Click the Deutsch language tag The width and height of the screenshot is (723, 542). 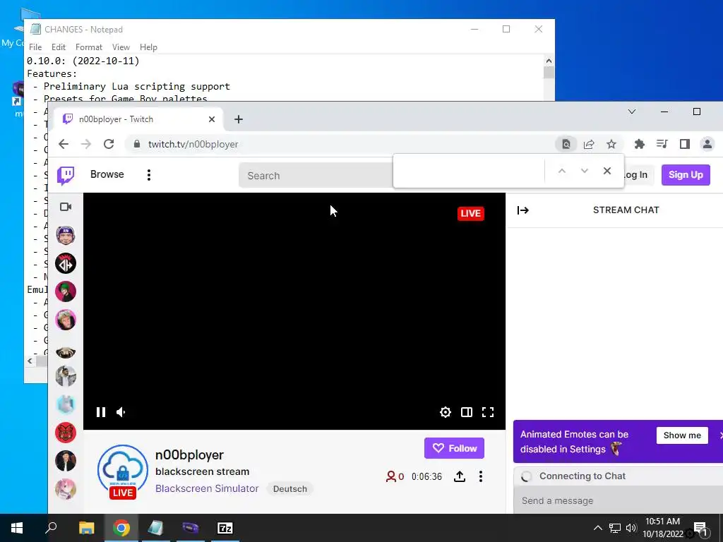point(289,488)
